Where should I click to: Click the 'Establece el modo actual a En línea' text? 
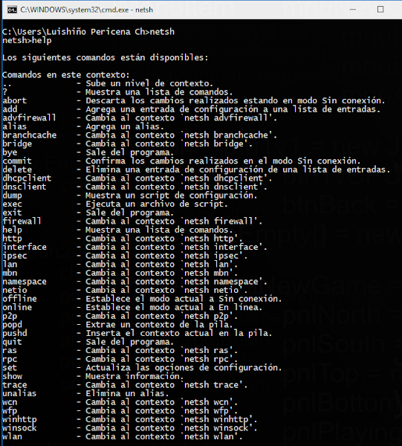[x=174, y=307]
